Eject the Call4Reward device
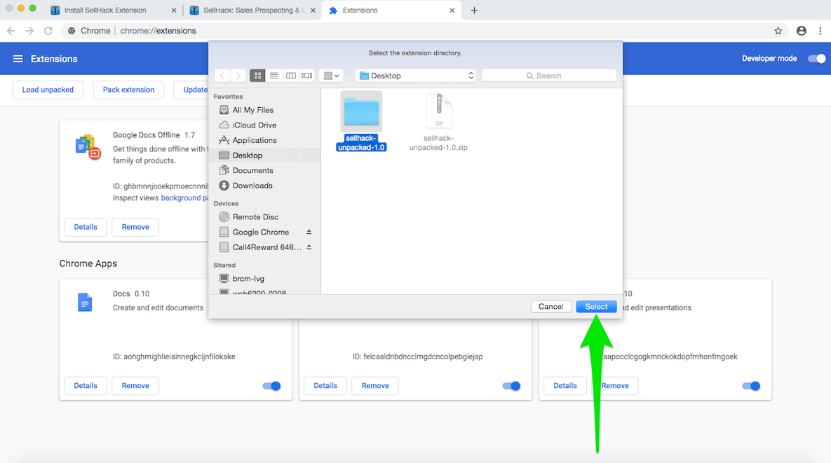 click(x=309, y=247)
